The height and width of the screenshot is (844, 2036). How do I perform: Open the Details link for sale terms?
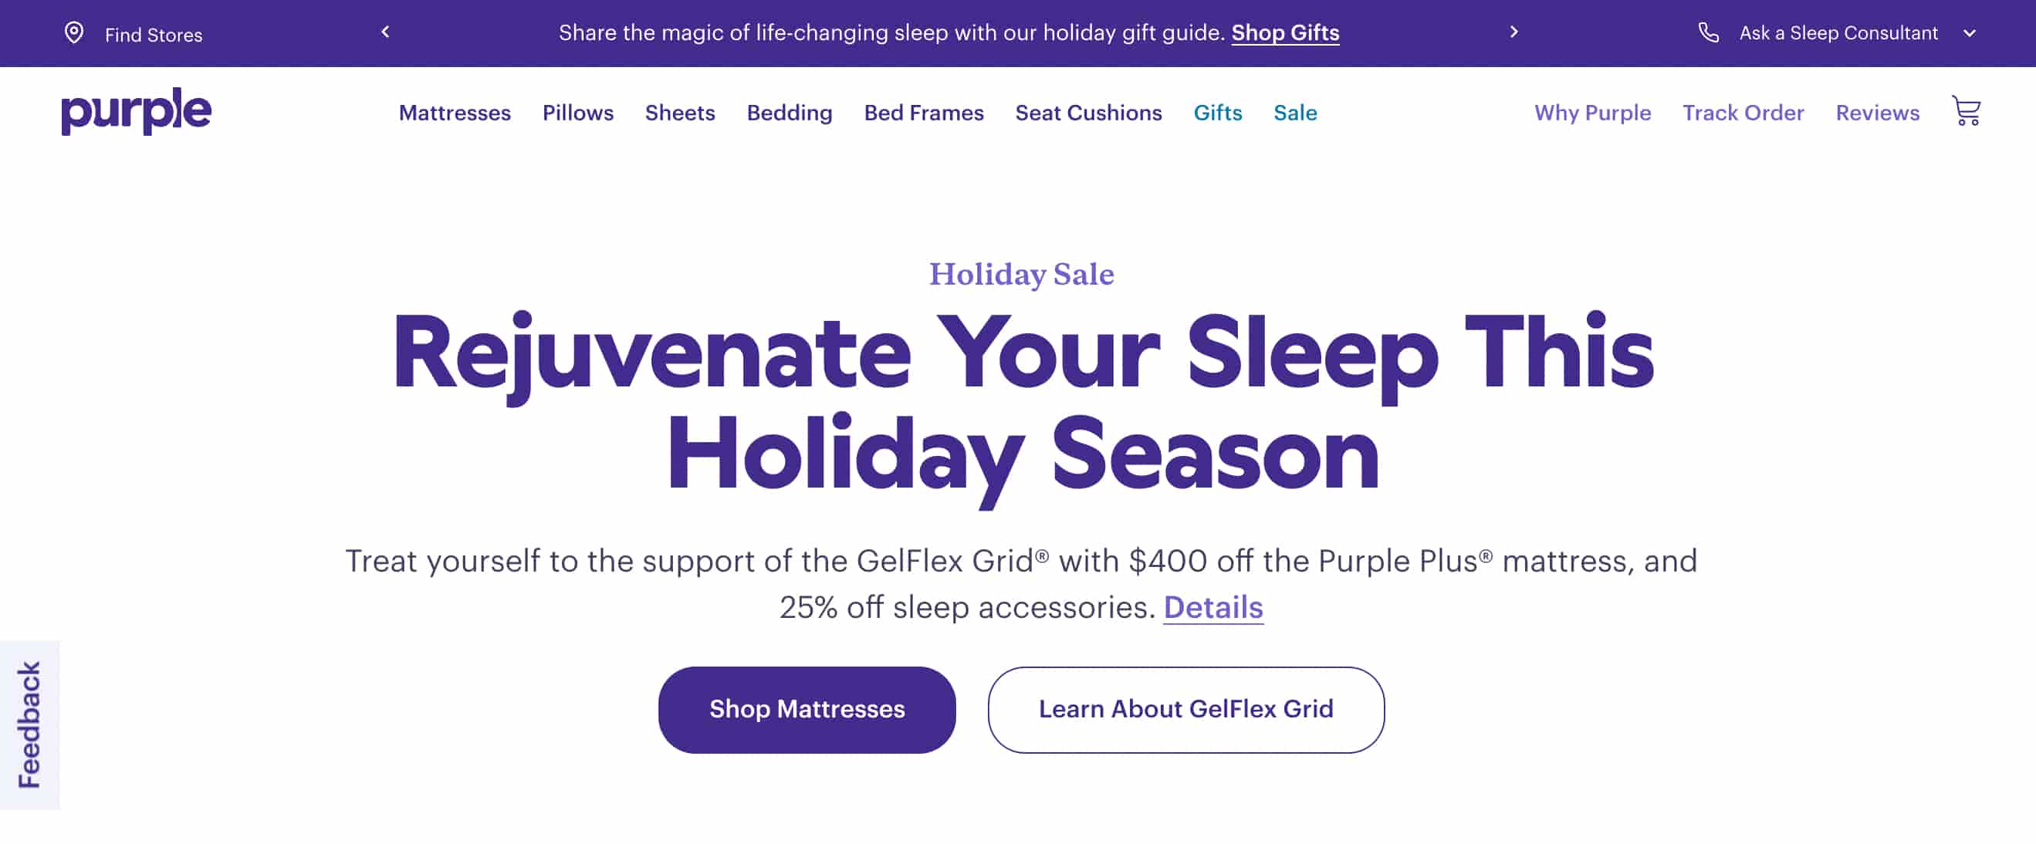[1212, 607]
